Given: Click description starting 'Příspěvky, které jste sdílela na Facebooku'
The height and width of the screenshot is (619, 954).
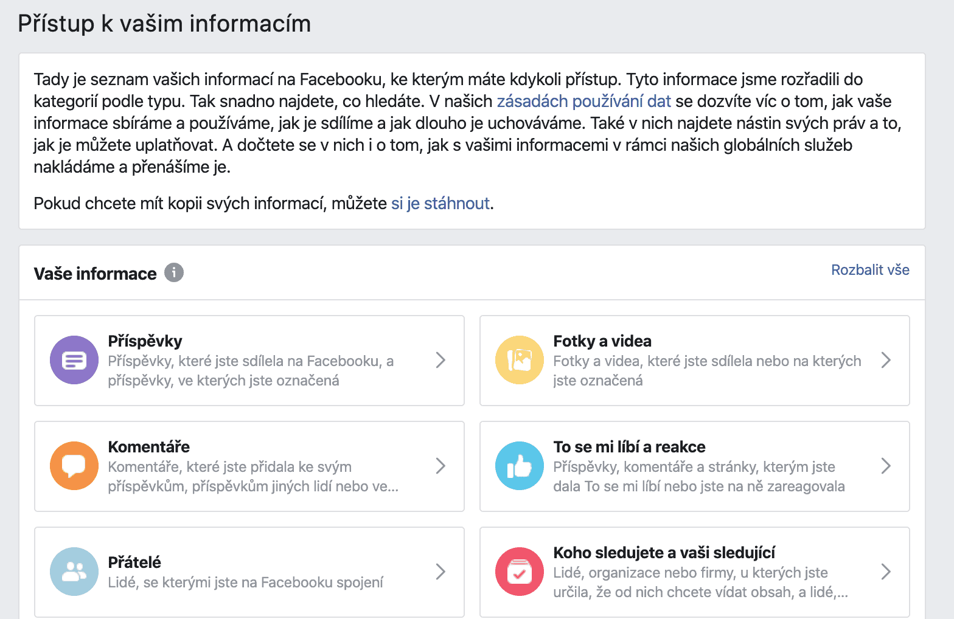Looking at the screenshot, I should tap(251, 371).
